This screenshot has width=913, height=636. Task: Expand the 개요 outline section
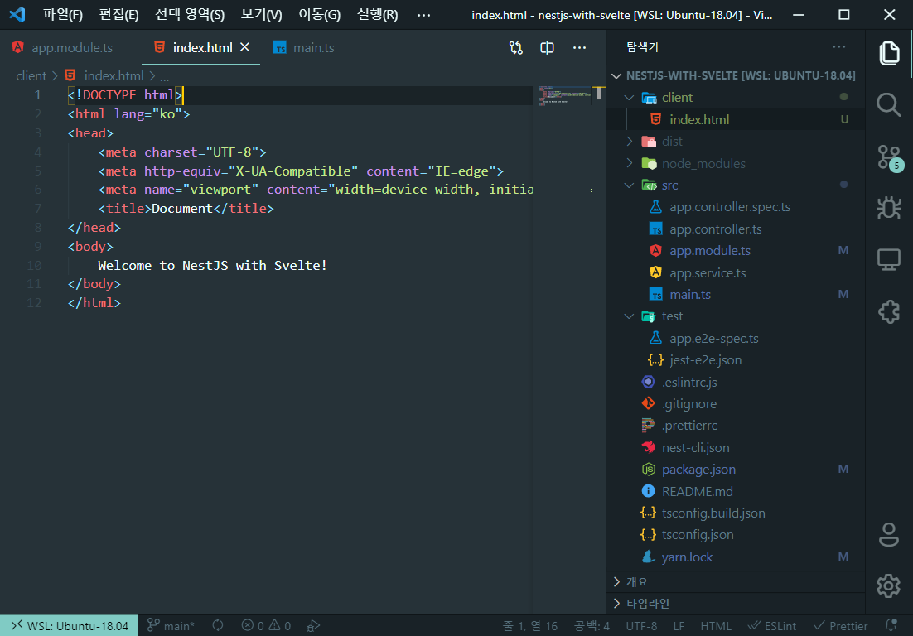click(x=736, y=582)
